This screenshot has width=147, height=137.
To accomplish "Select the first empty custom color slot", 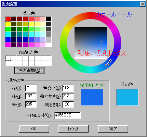I will click(8, 58).
